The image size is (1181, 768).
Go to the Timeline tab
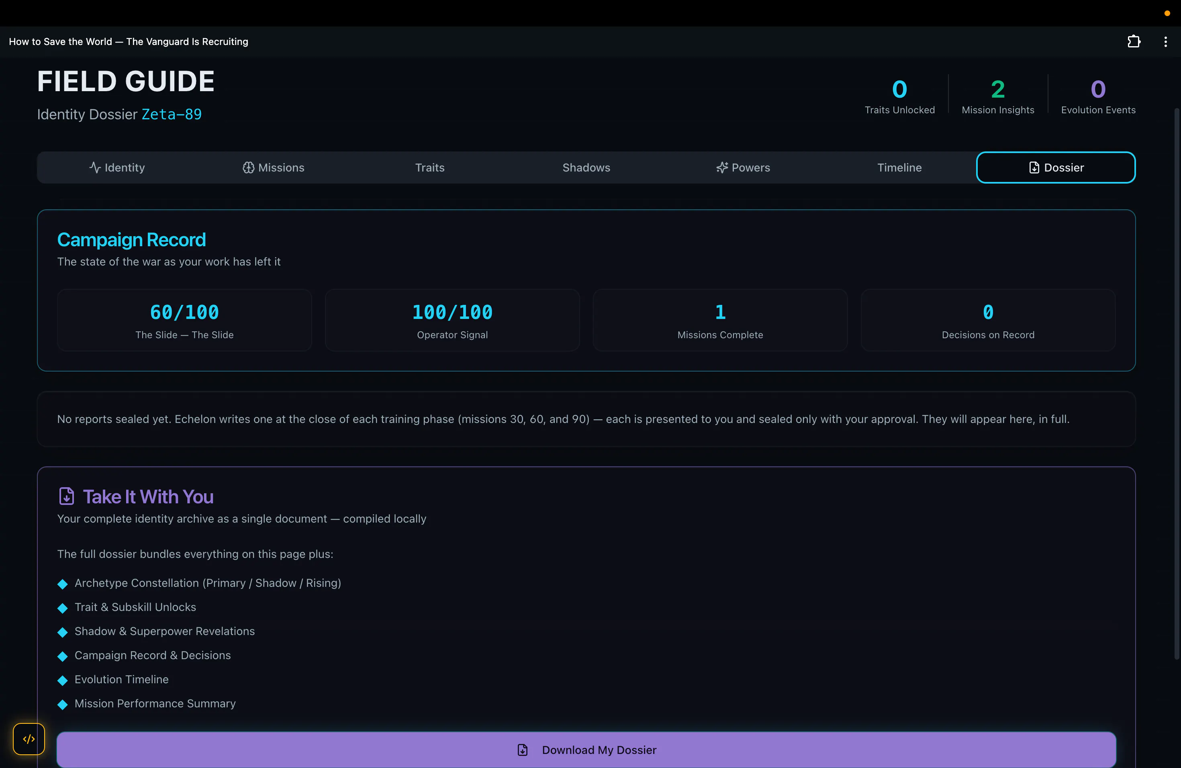click(x=899, y=167)
